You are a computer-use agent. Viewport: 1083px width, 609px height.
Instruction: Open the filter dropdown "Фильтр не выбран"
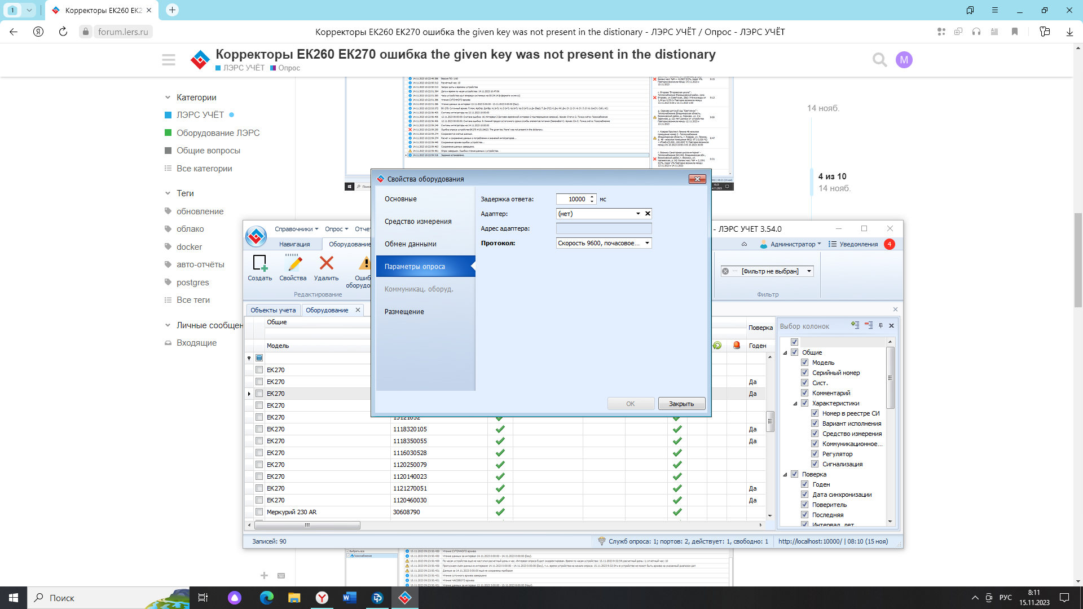809,271
